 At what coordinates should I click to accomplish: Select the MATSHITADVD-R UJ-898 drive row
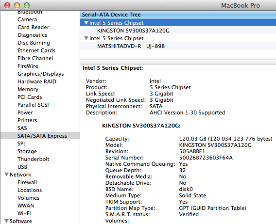[178, 46]
